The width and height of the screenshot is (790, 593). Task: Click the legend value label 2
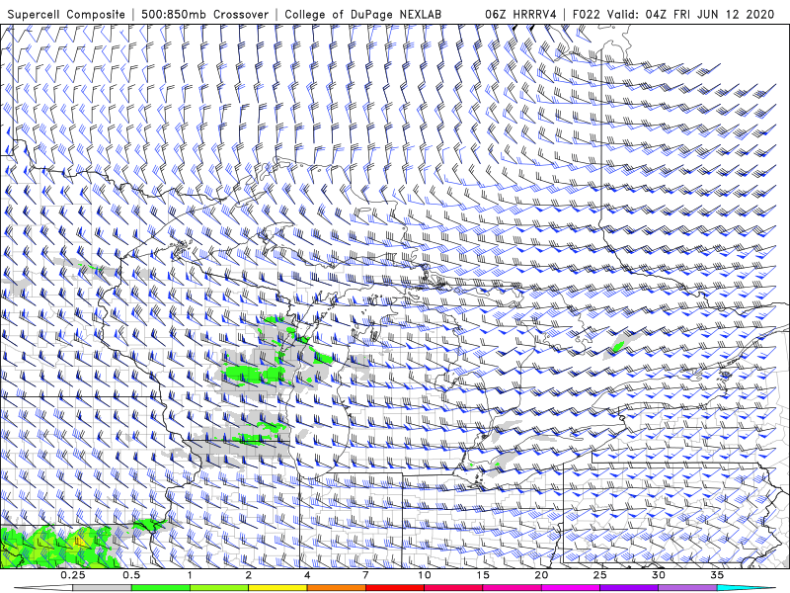pos(249,575)
